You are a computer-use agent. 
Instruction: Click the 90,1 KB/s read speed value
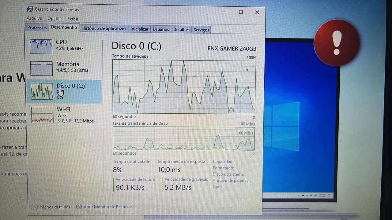point(130,187)
